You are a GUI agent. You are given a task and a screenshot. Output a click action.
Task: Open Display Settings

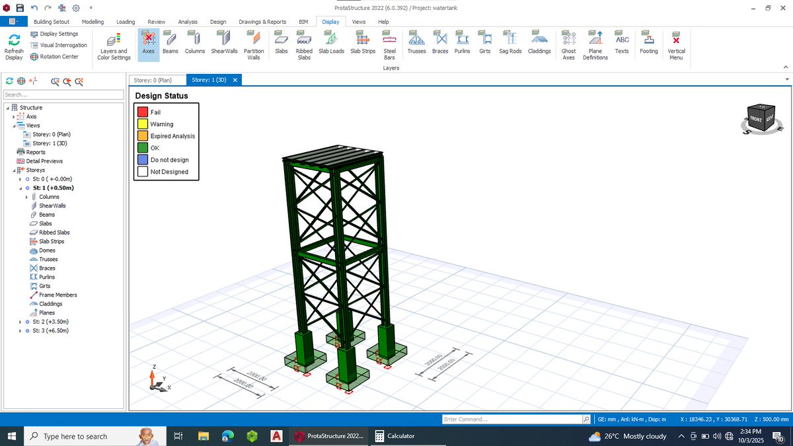click(54, 34)
